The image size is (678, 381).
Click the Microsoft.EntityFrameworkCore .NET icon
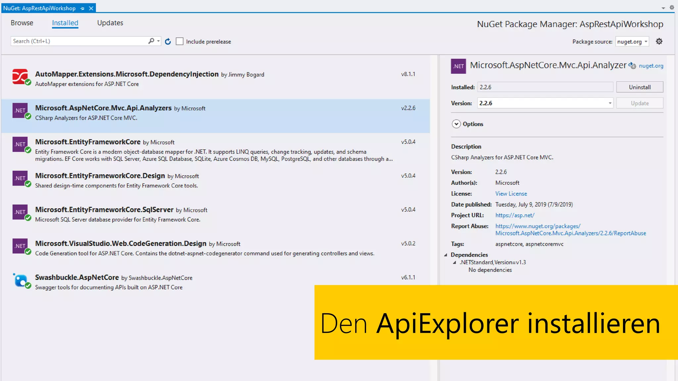point(21,145)
